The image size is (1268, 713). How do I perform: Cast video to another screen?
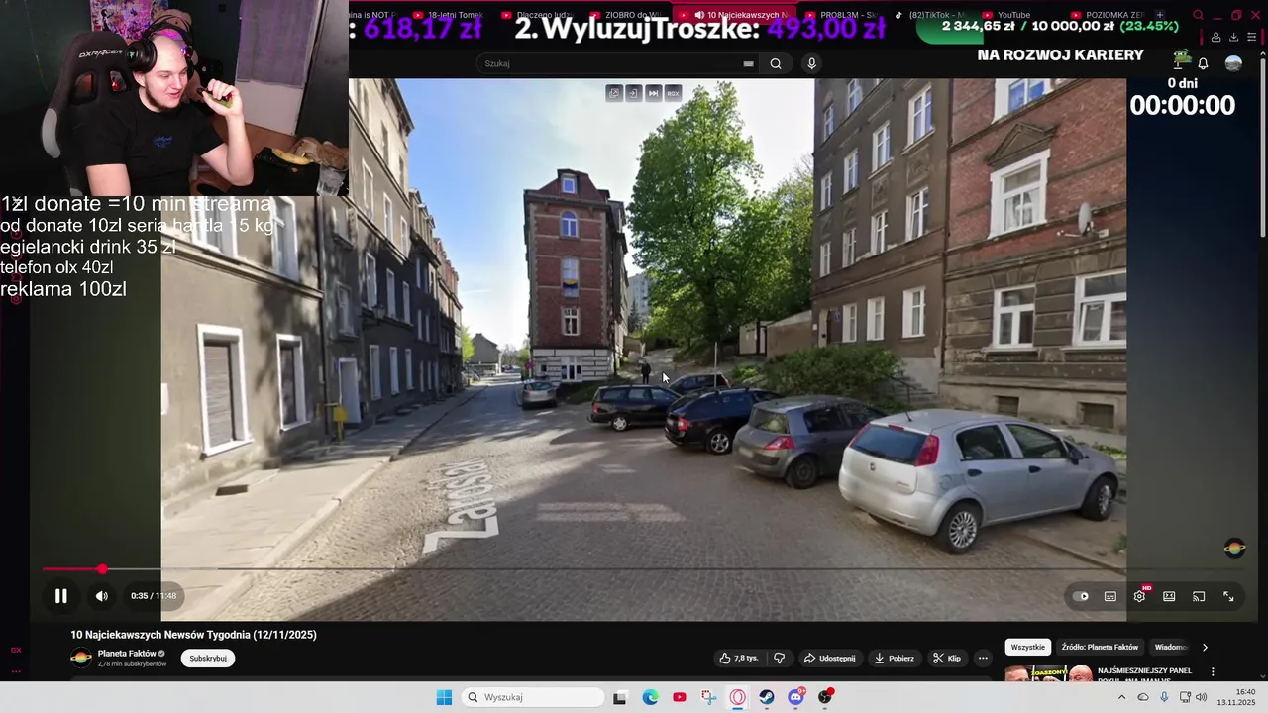click(x=1199, y=596)
